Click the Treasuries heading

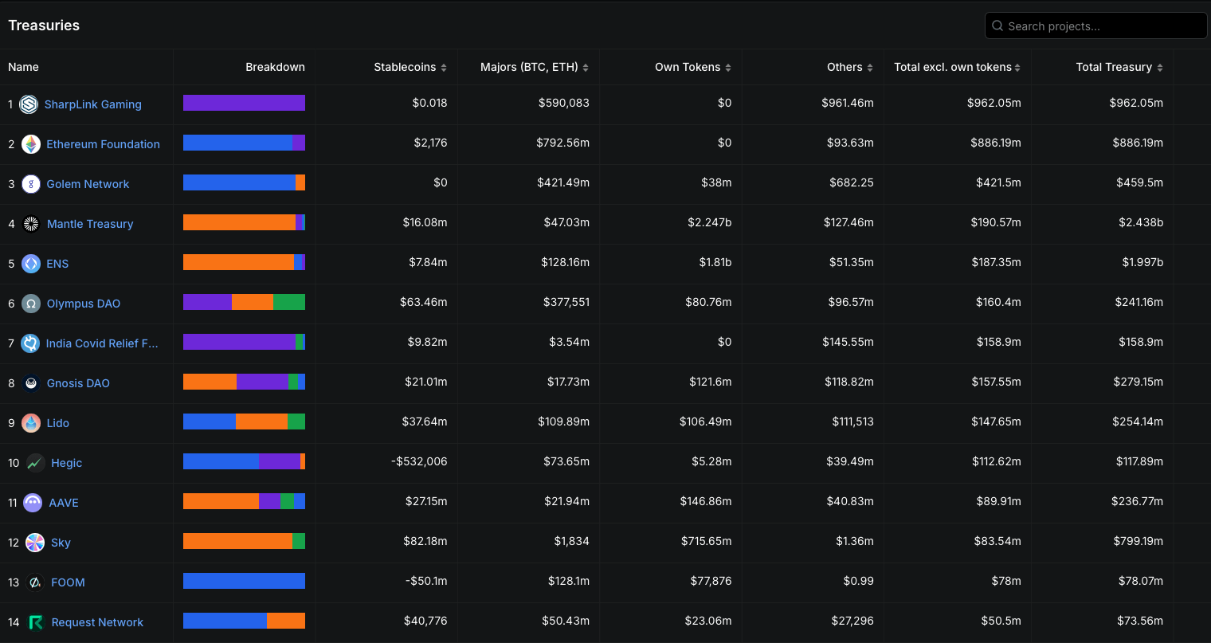pos(44,25)
